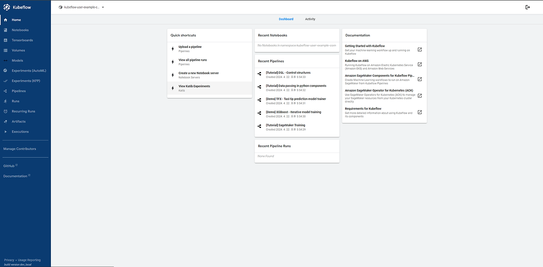Click the Home icon in sidebar
Viewport: 543px width, 267px height.
click(x=5, y=20)
